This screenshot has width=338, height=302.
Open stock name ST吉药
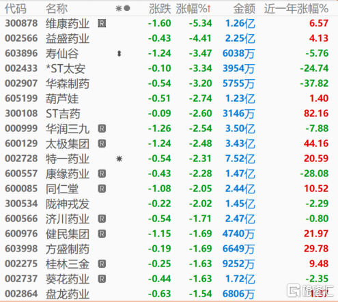(63, 113)
